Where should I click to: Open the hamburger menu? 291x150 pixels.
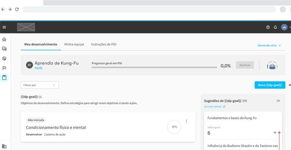coord(4,27)
